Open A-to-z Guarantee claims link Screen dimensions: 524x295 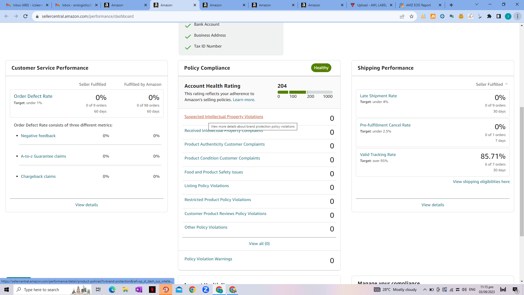pos(43,156)
